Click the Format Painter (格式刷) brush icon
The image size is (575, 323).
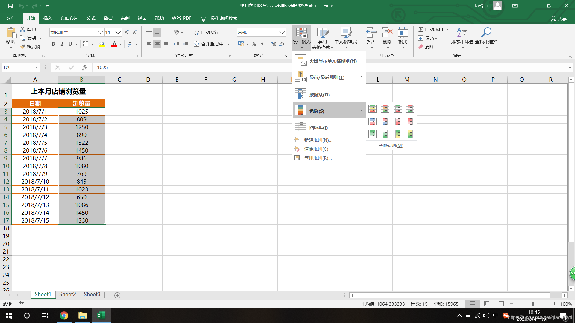(x=23, y=47)
